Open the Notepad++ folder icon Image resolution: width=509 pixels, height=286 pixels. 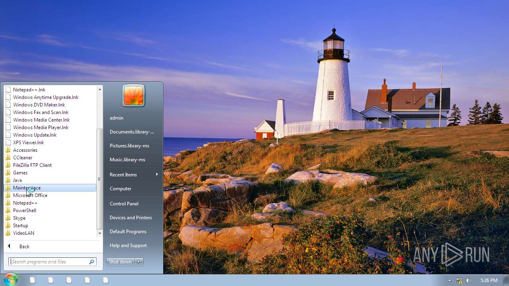(8, 203)
